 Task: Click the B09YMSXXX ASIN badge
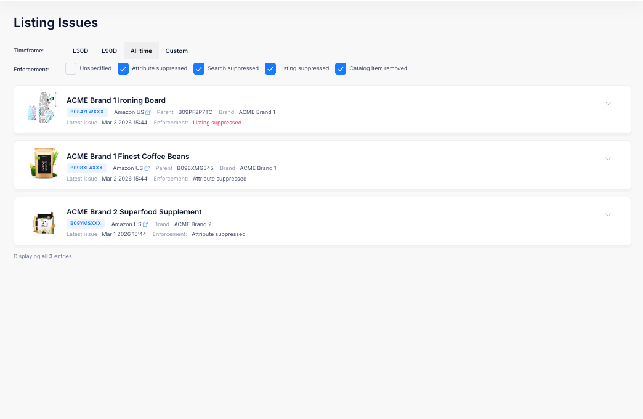(x=85, y=224)
